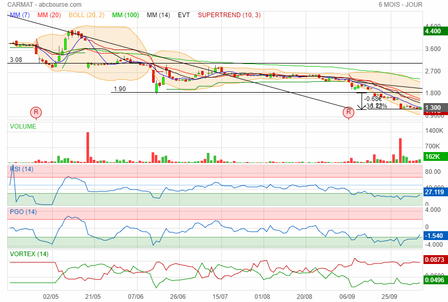Viewport: 448px width, 302px height.
Task: Click the 6 MOIS - JOUR period label
Action: 400,4
